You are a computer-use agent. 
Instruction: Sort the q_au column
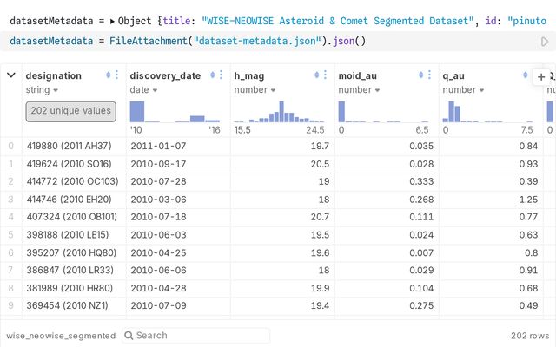pos(525,75)
